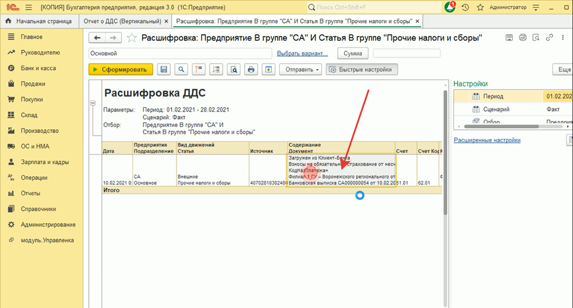
Task: Close the Расшифровка tab
Action: [x=417, y=22]
